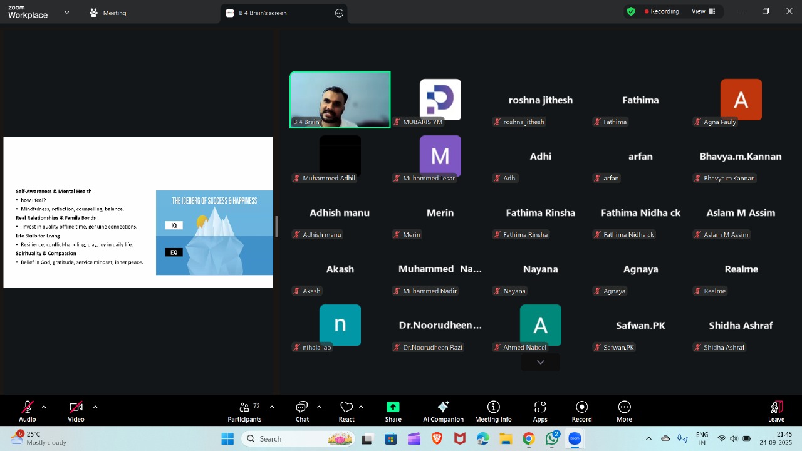Expand video options arrow next to Video
Viewport: 802px width, 451px height.
pos(95,407)
